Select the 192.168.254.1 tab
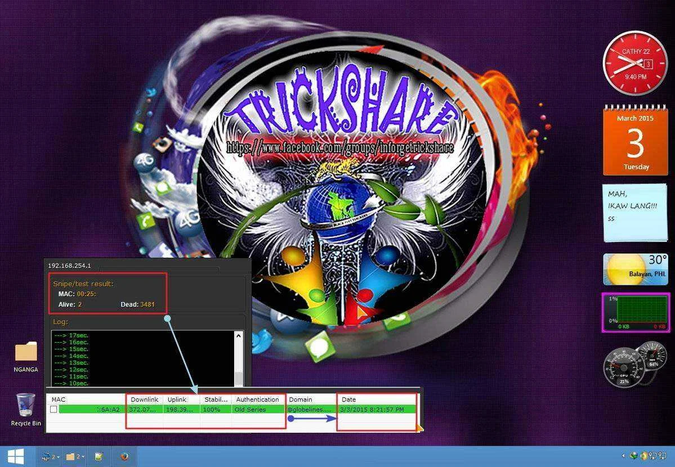The height and width of the screenshot is (467, 675). click(x=69, y=266)
